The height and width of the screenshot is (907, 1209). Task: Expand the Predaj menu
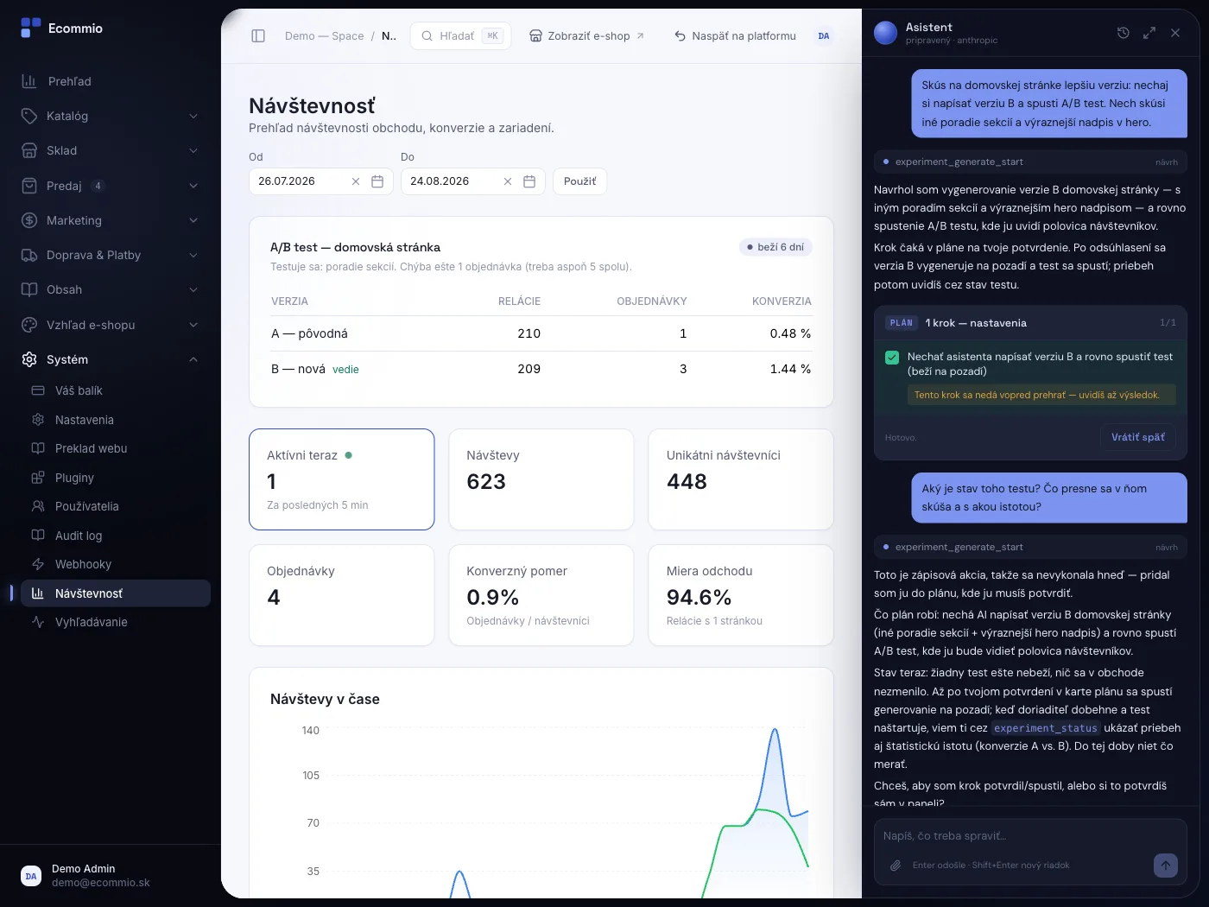click(x=111, y=186)
